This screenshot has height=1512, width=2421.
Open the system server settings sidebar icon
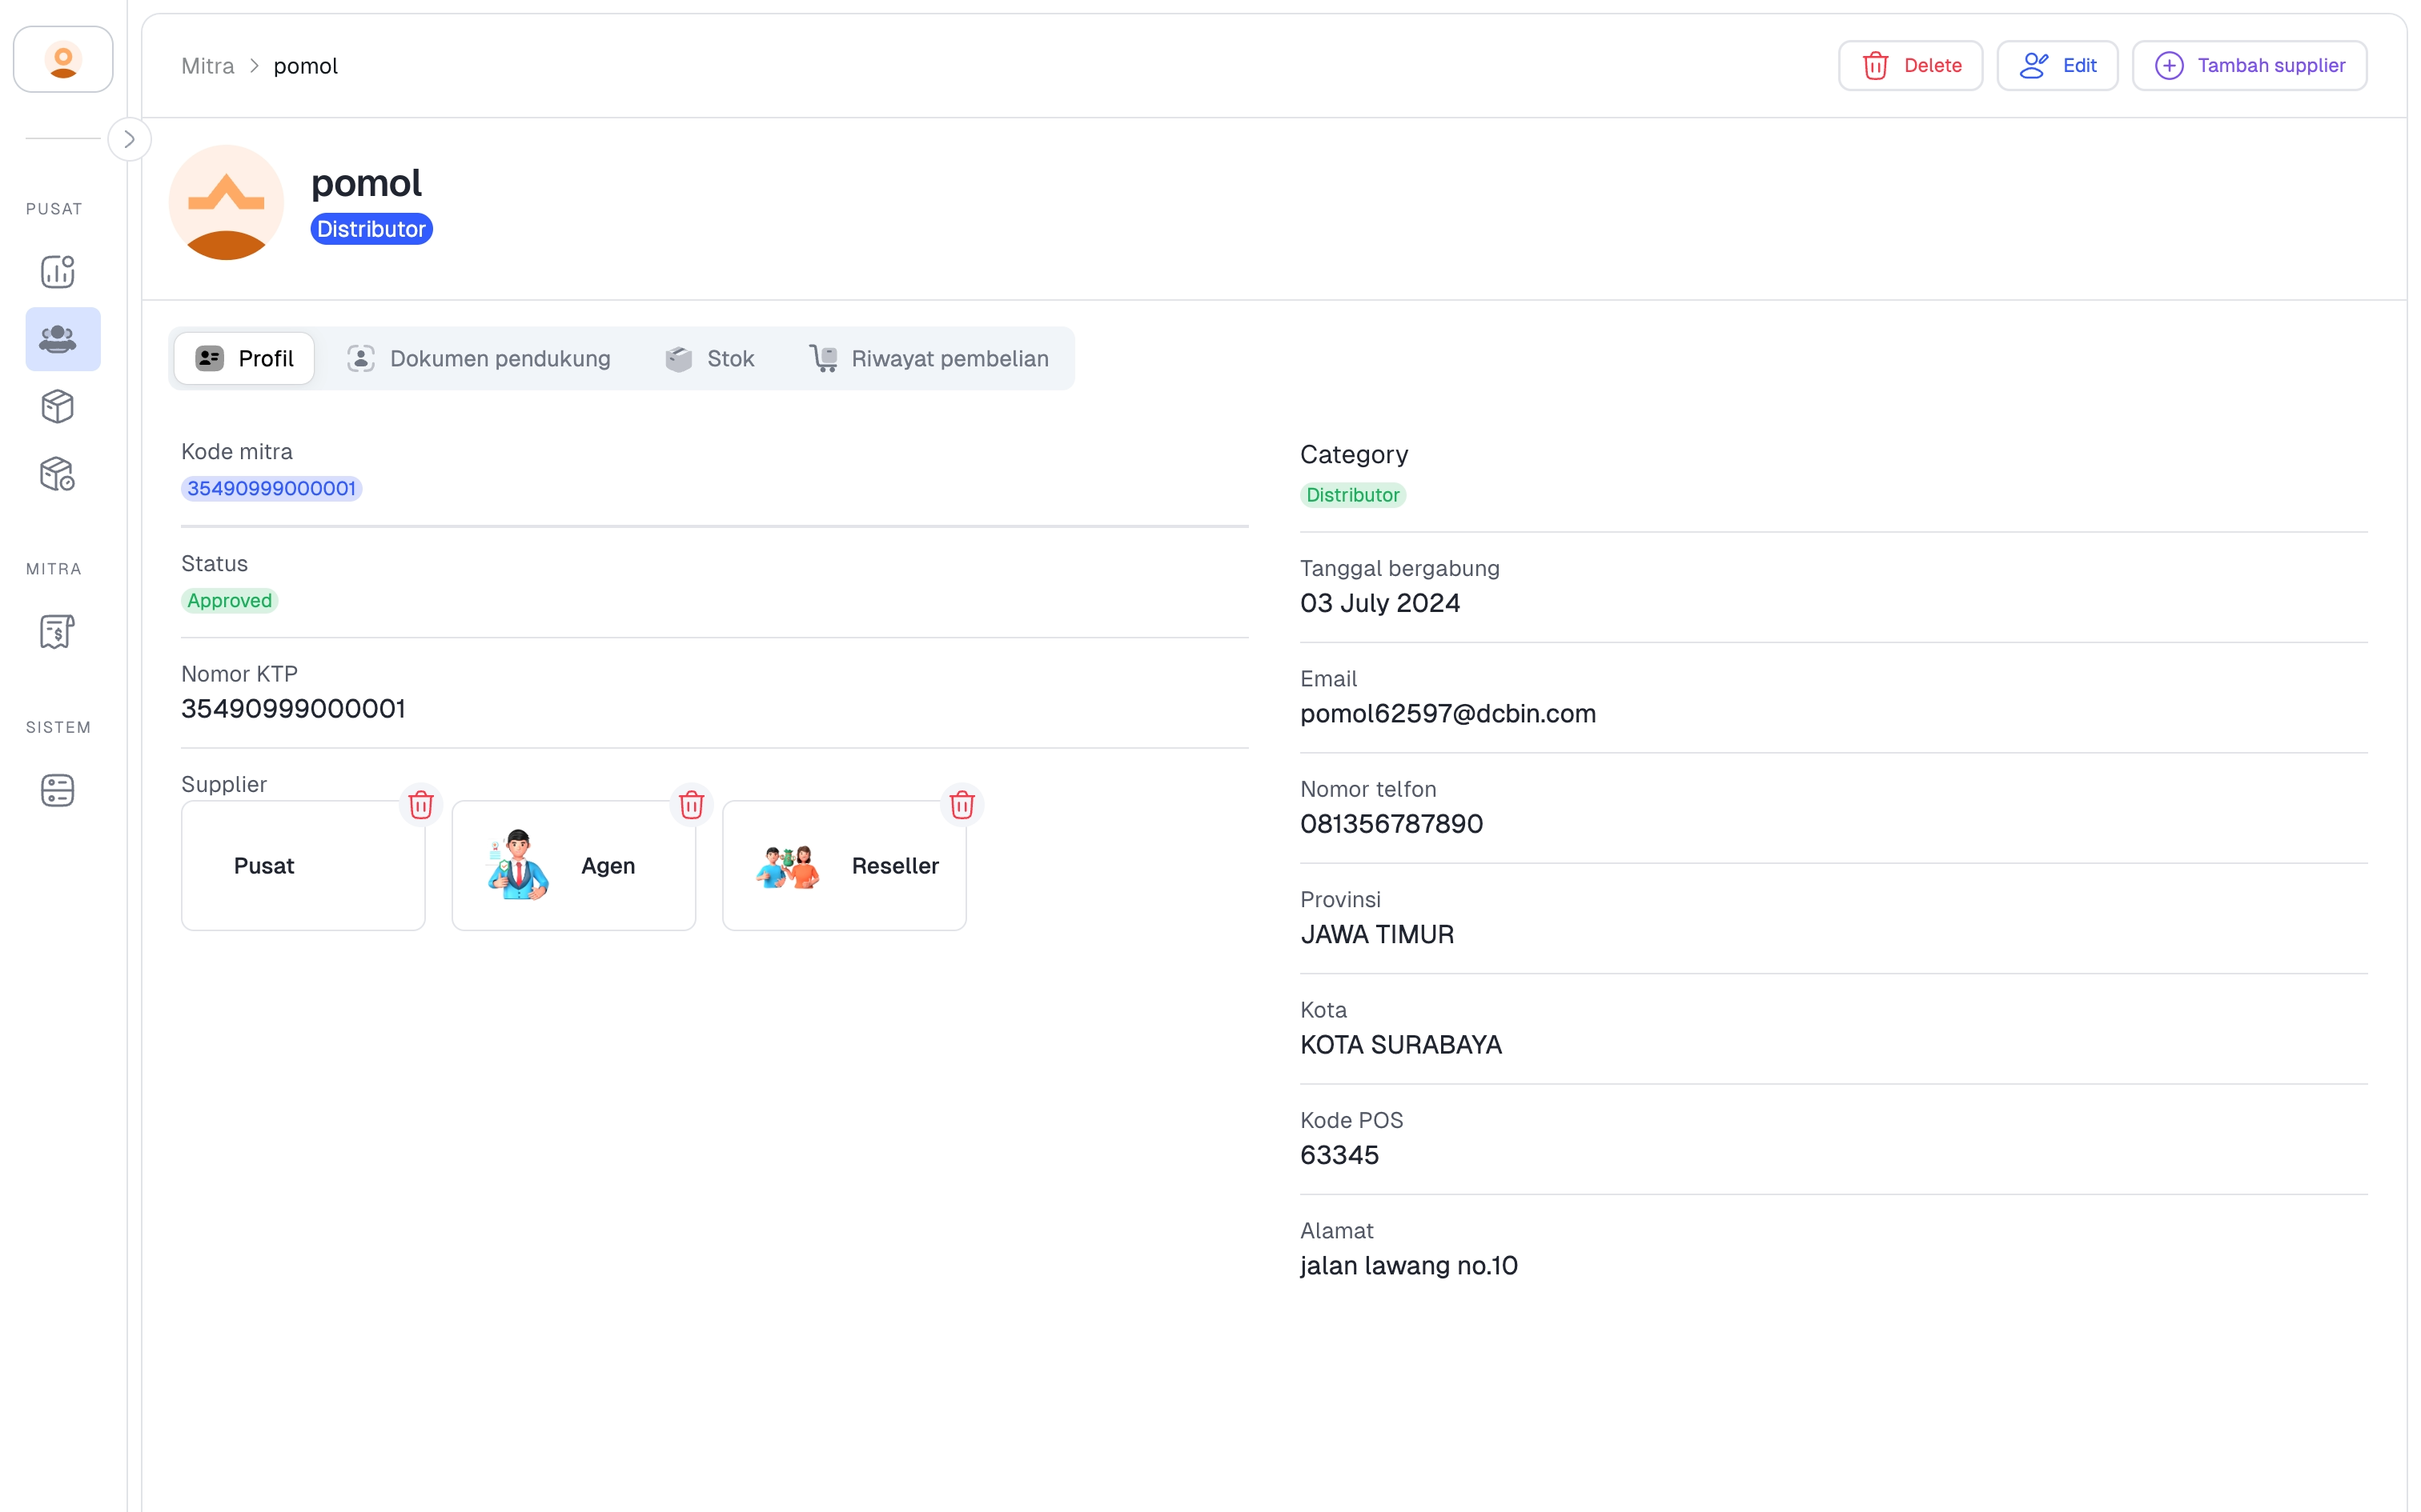click(x=58, y=790)
